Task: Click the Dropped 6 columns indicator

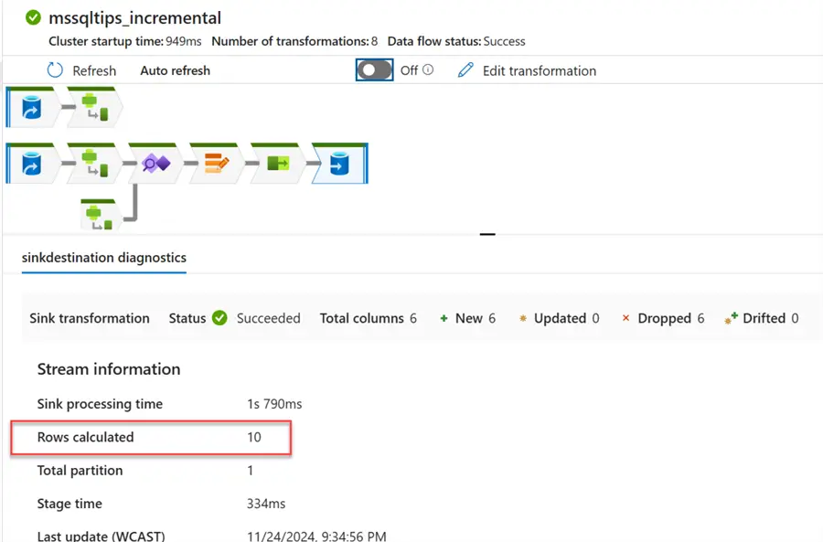Action: point(662,318)
